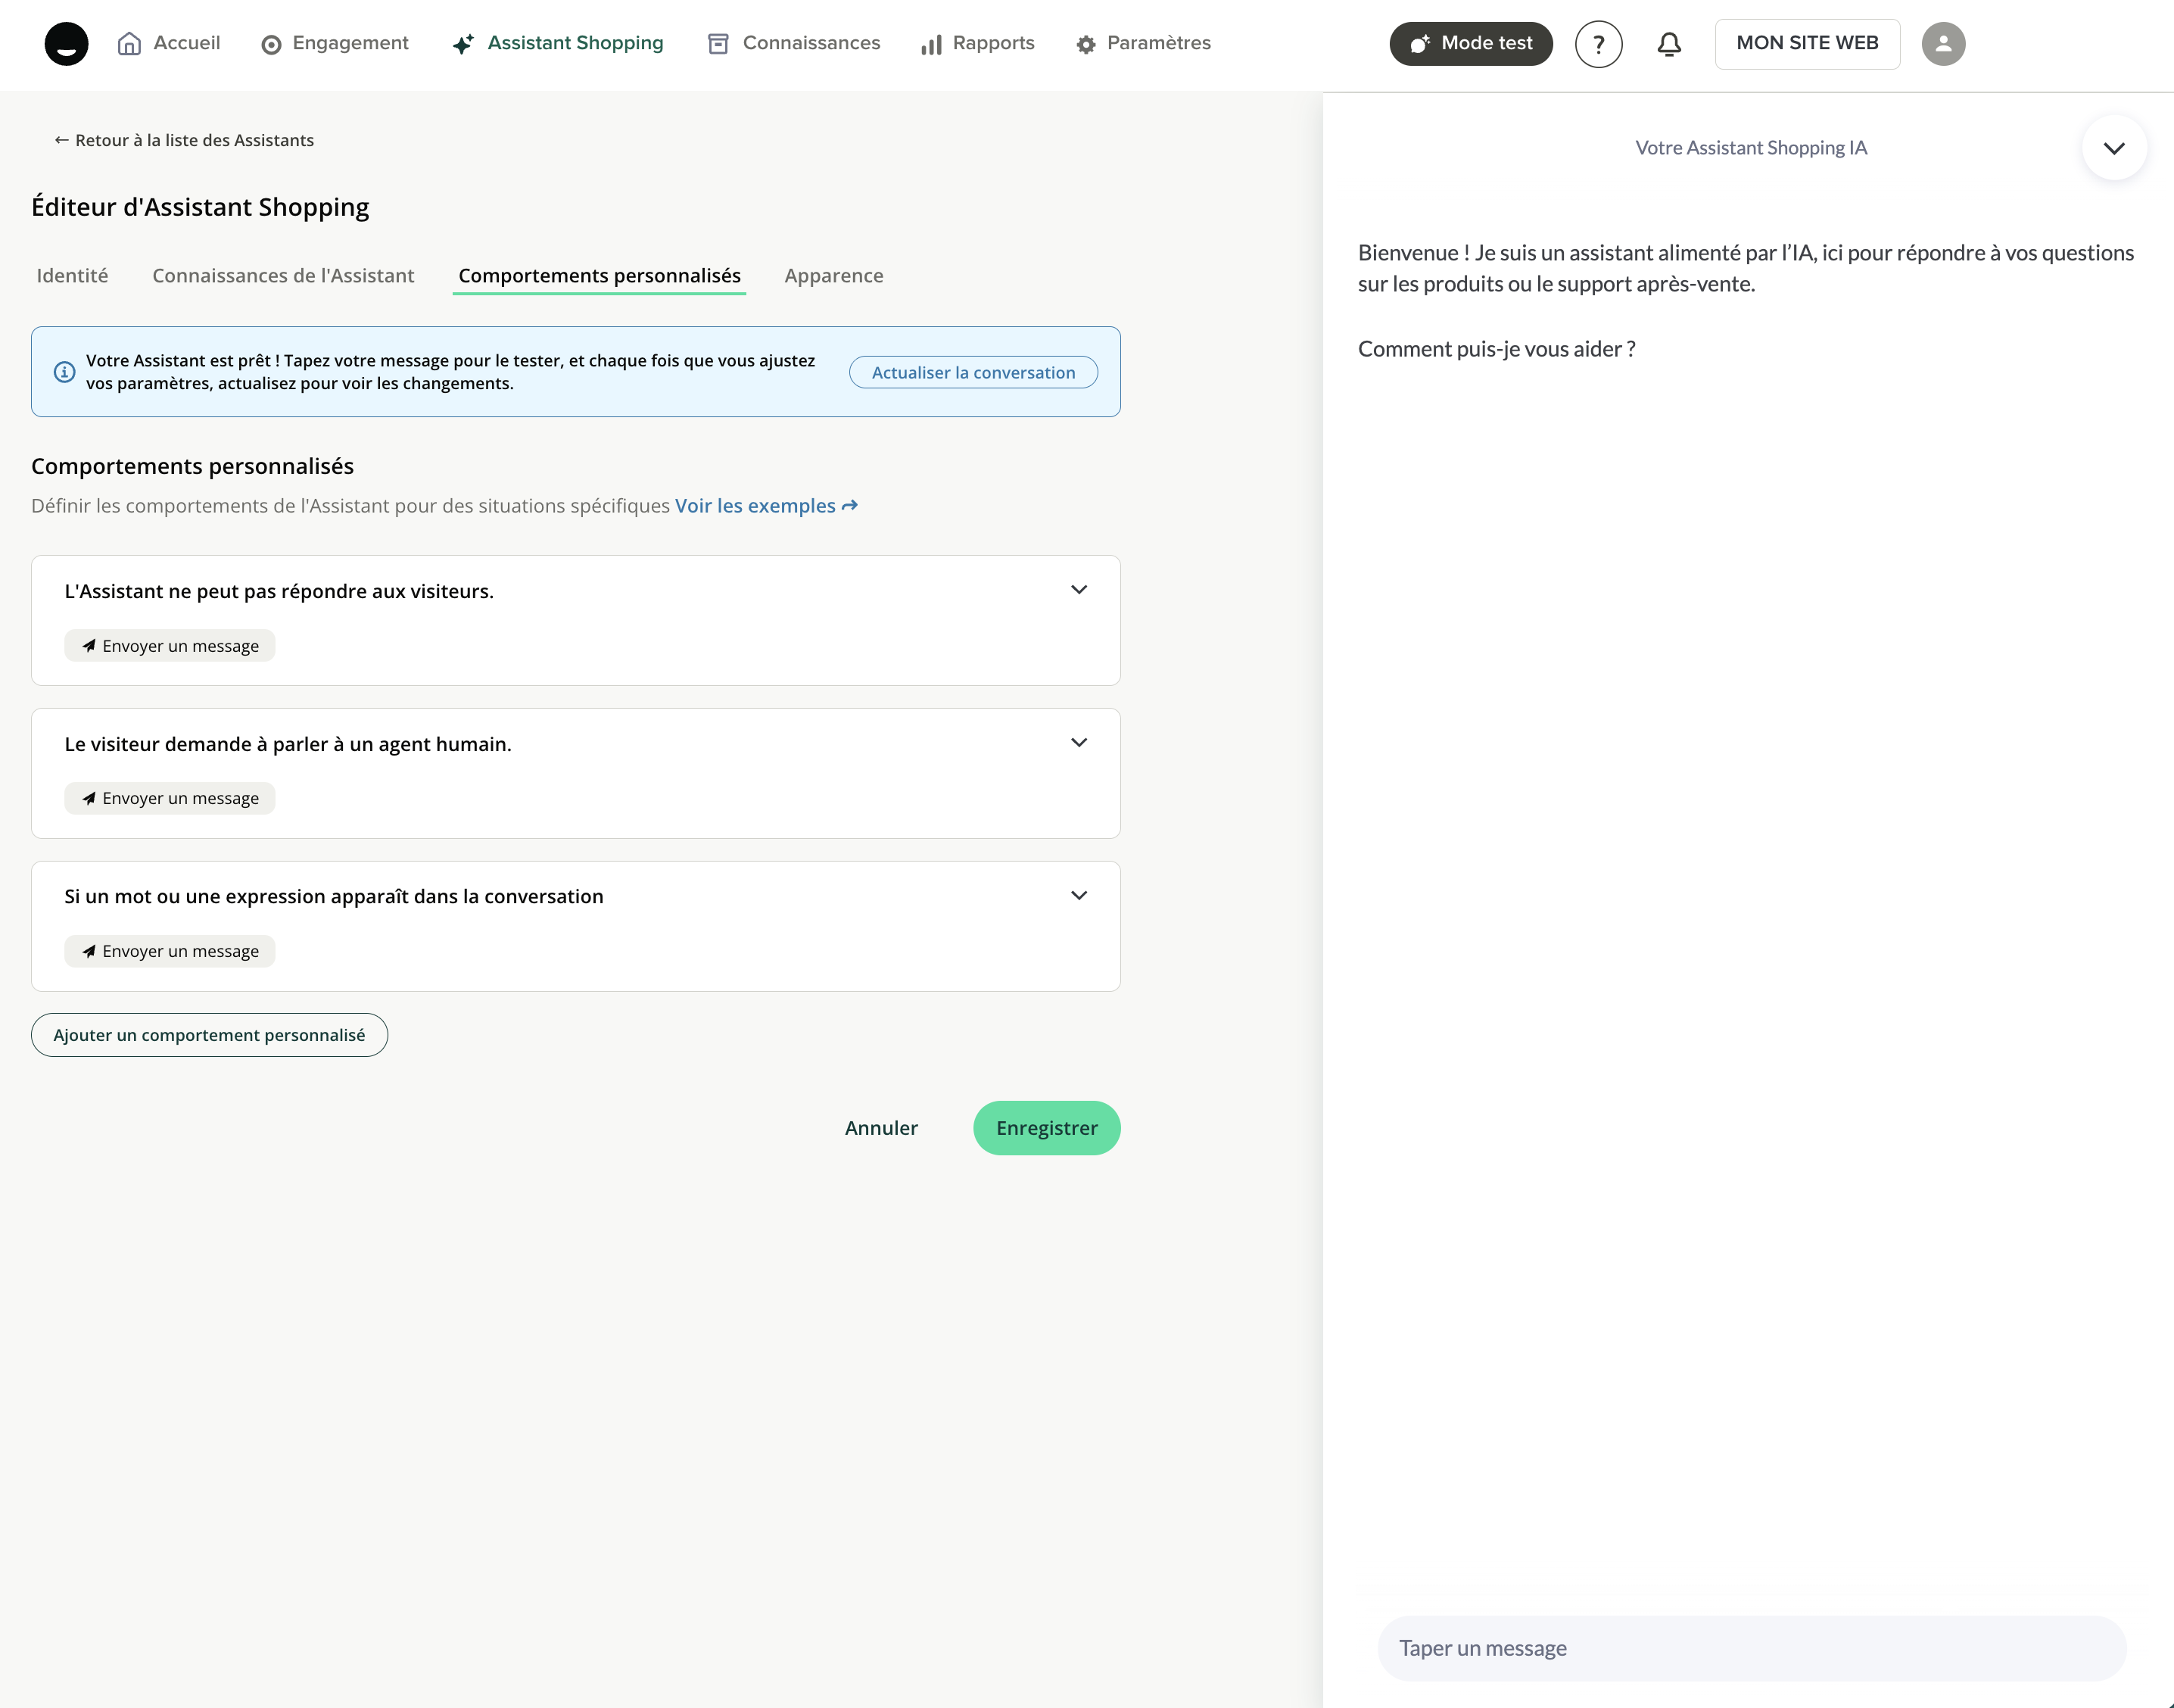The width and height of the screenshot is (2174, 1708).
Task: Open the Engagement menu
Action: click(x=335, y=44)
